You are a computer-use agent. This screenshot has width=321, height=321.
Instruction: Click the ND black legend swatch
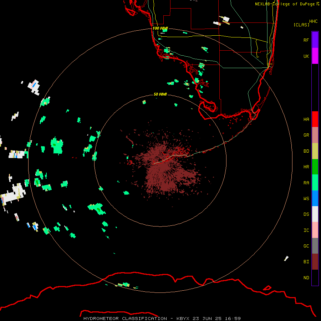[315, 277]
